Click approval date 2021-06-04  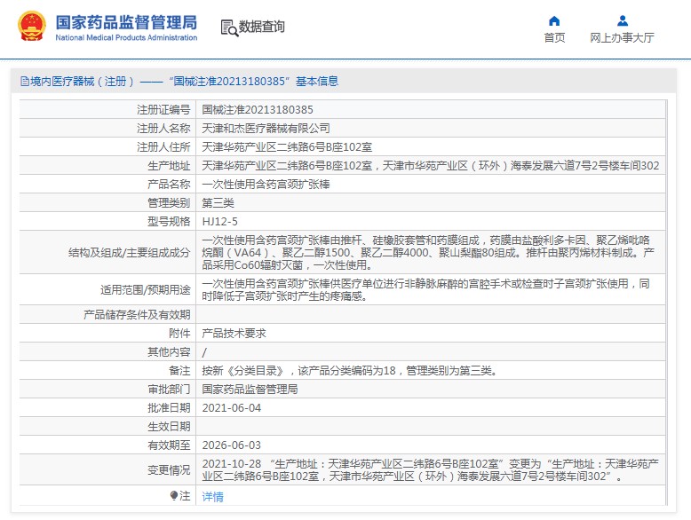pyautogui.click(x=231, y=408)
